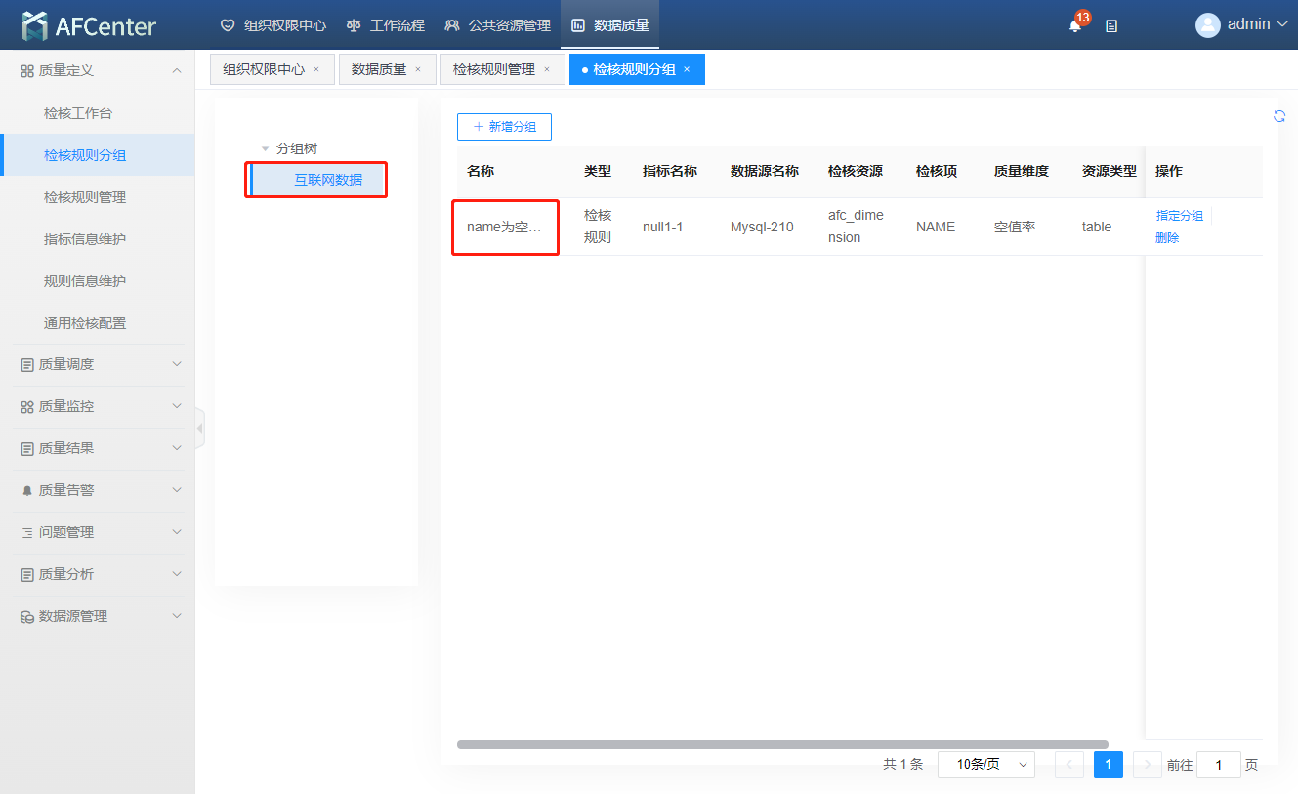Switch to the 组织权限中心 tab
This screenshot has height=794, width=1298.
click(264, 69)
